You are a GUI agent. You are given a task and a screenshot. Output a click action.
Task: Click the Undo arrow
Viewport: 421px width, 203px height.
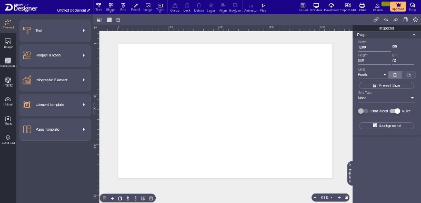tap(386, 20)
